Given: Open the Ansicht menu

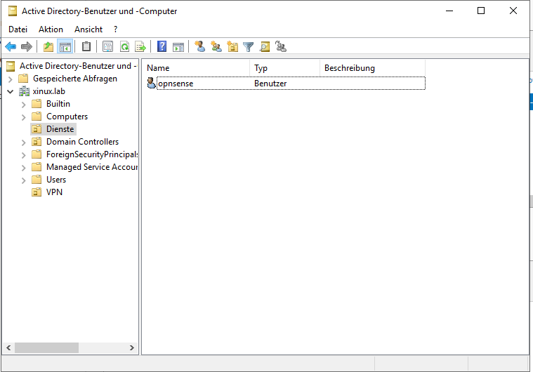Looking at the screenshot, I should 88,29.
